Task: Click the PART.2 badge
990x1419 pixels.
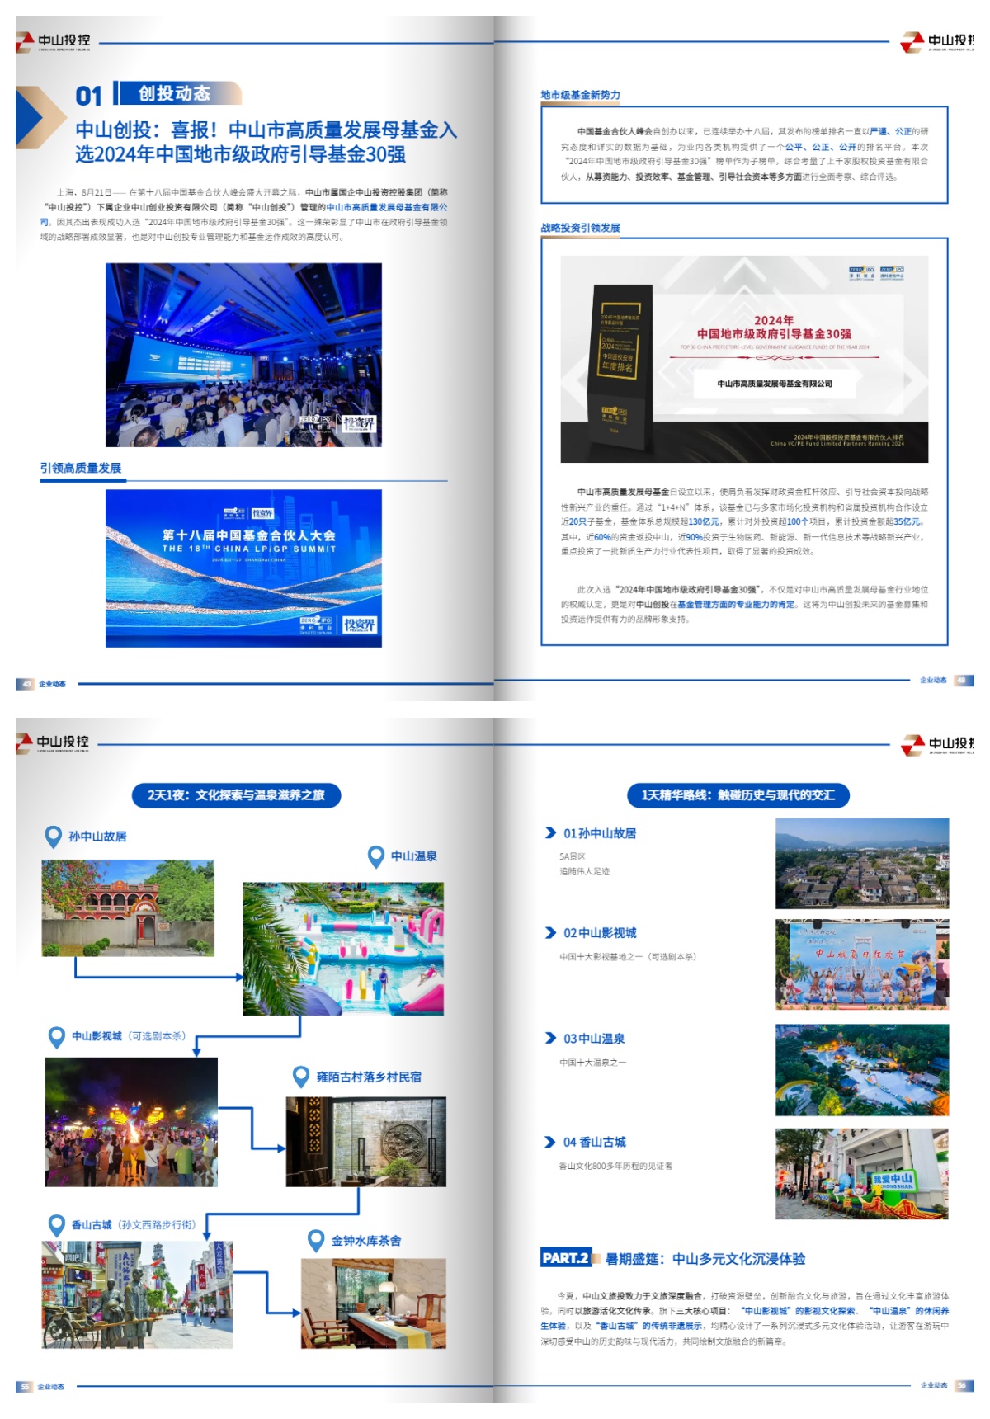Action: (566, 1258)
